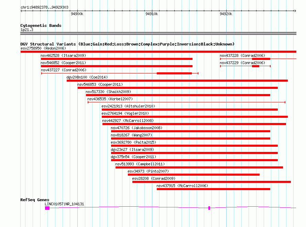Select the nsv437915 (McCarroll2006) label
This screenshot has height=227, width=306.
coord(182,186)
